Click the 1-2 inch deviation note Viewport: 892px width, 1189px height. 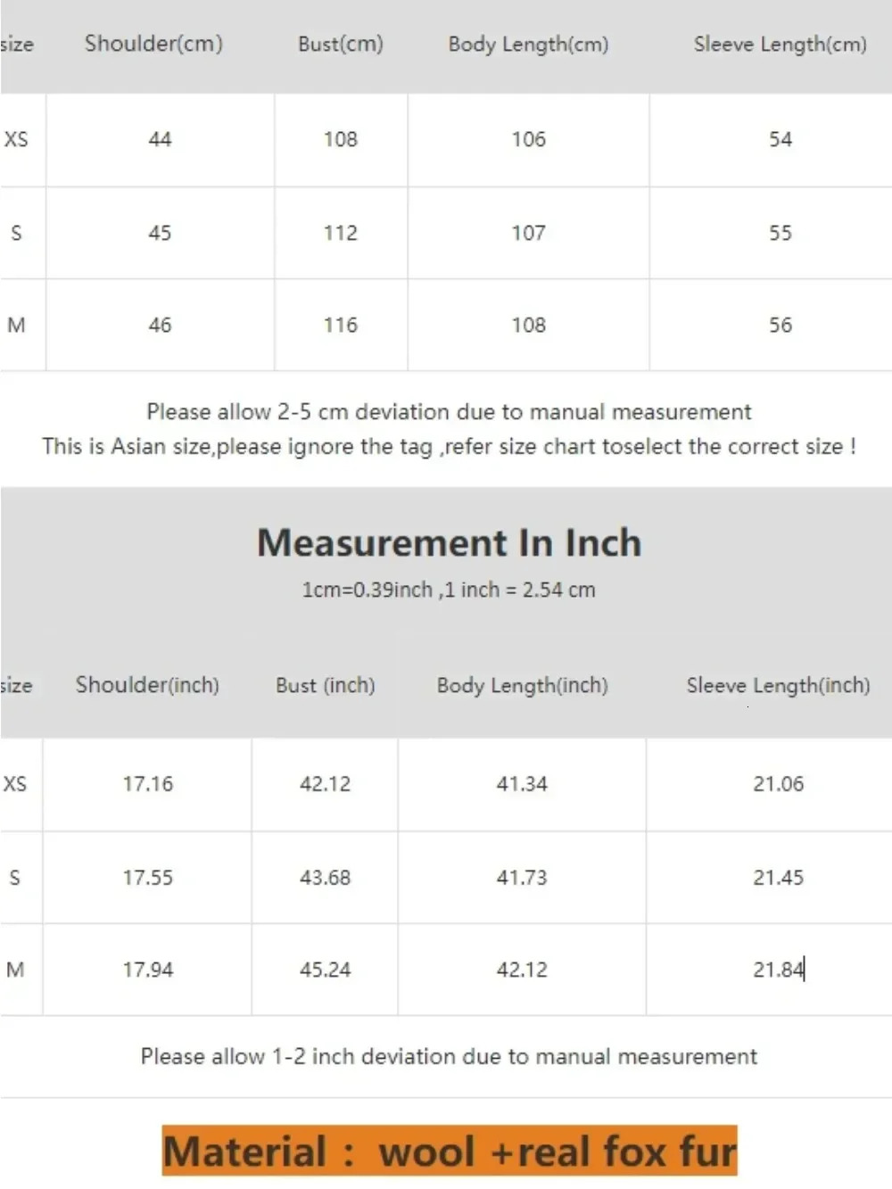pyautogui.click(x=449, y=1056)
